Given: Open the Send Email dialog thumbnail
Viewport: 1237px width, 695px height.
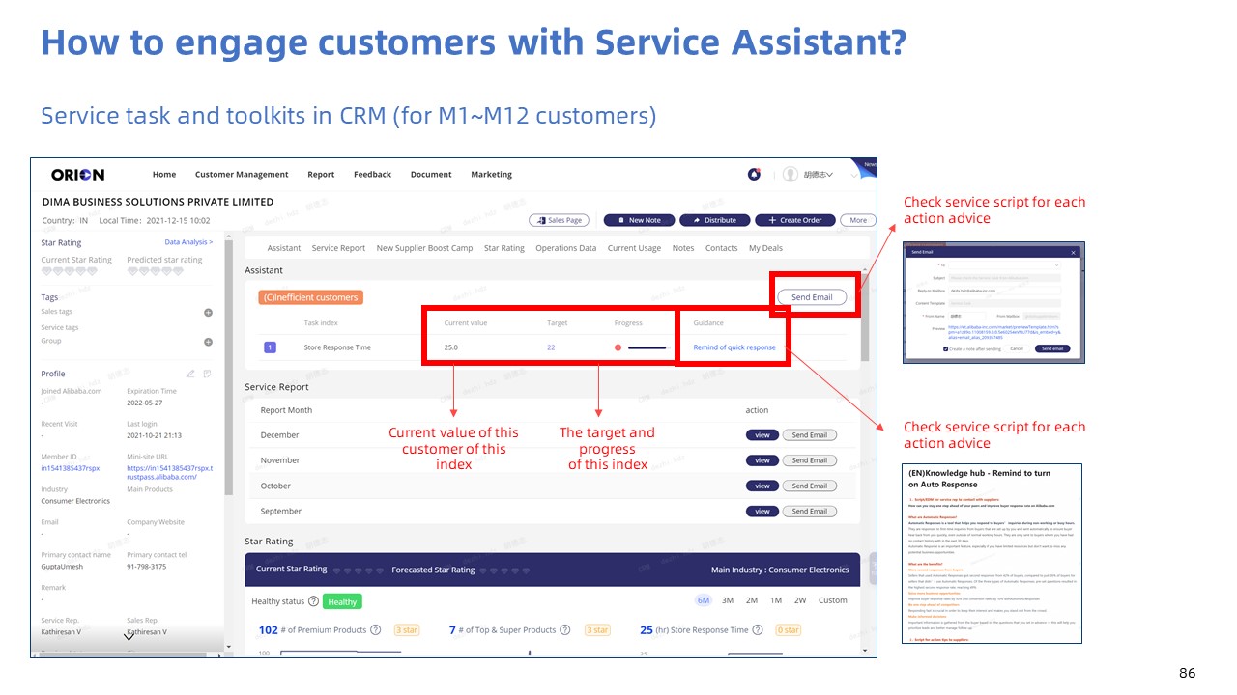Looking at the screenshot, I should 994,302.
